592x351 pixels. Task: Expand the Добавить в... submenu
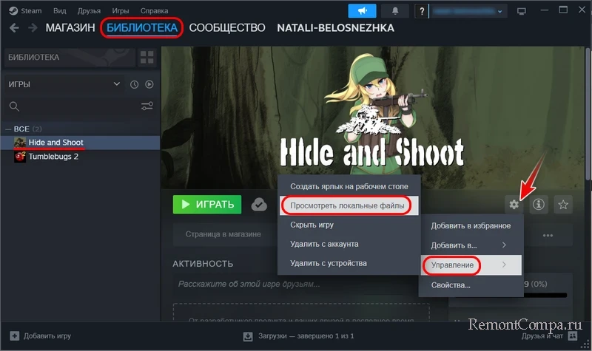pos(471,245)
